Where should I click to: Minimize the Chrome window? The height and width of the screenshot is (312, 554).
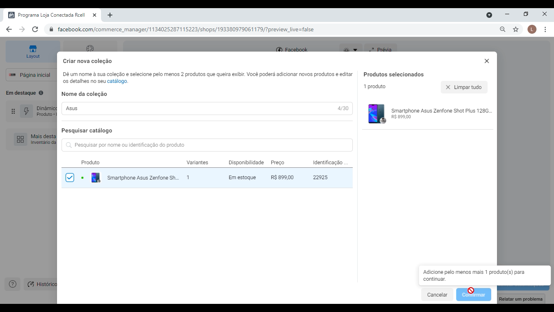click(507, 14)
